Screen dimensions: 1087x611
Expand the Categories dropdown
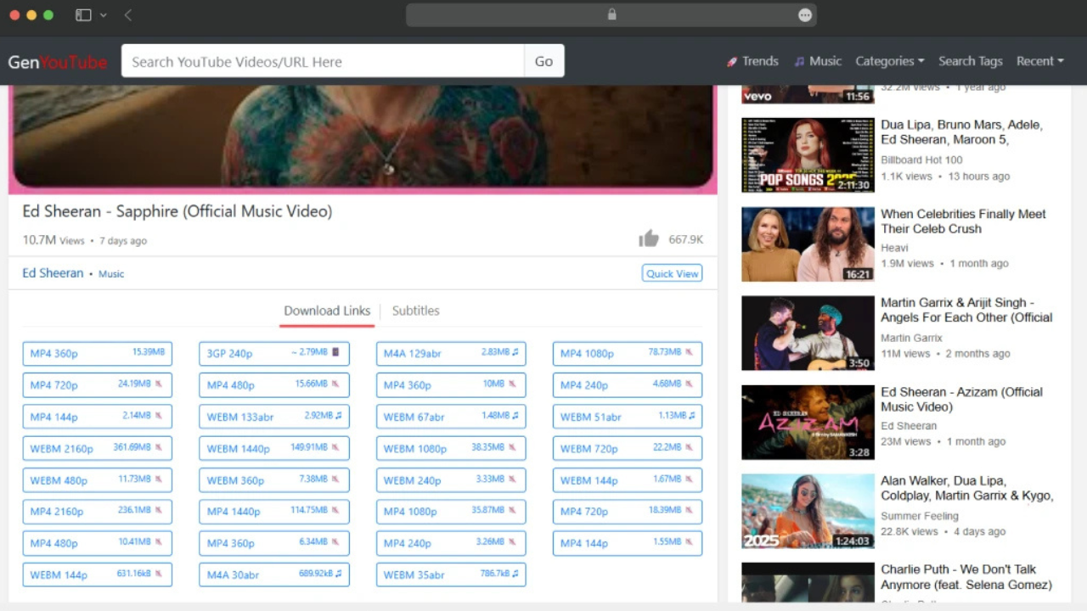pos(890,61)
